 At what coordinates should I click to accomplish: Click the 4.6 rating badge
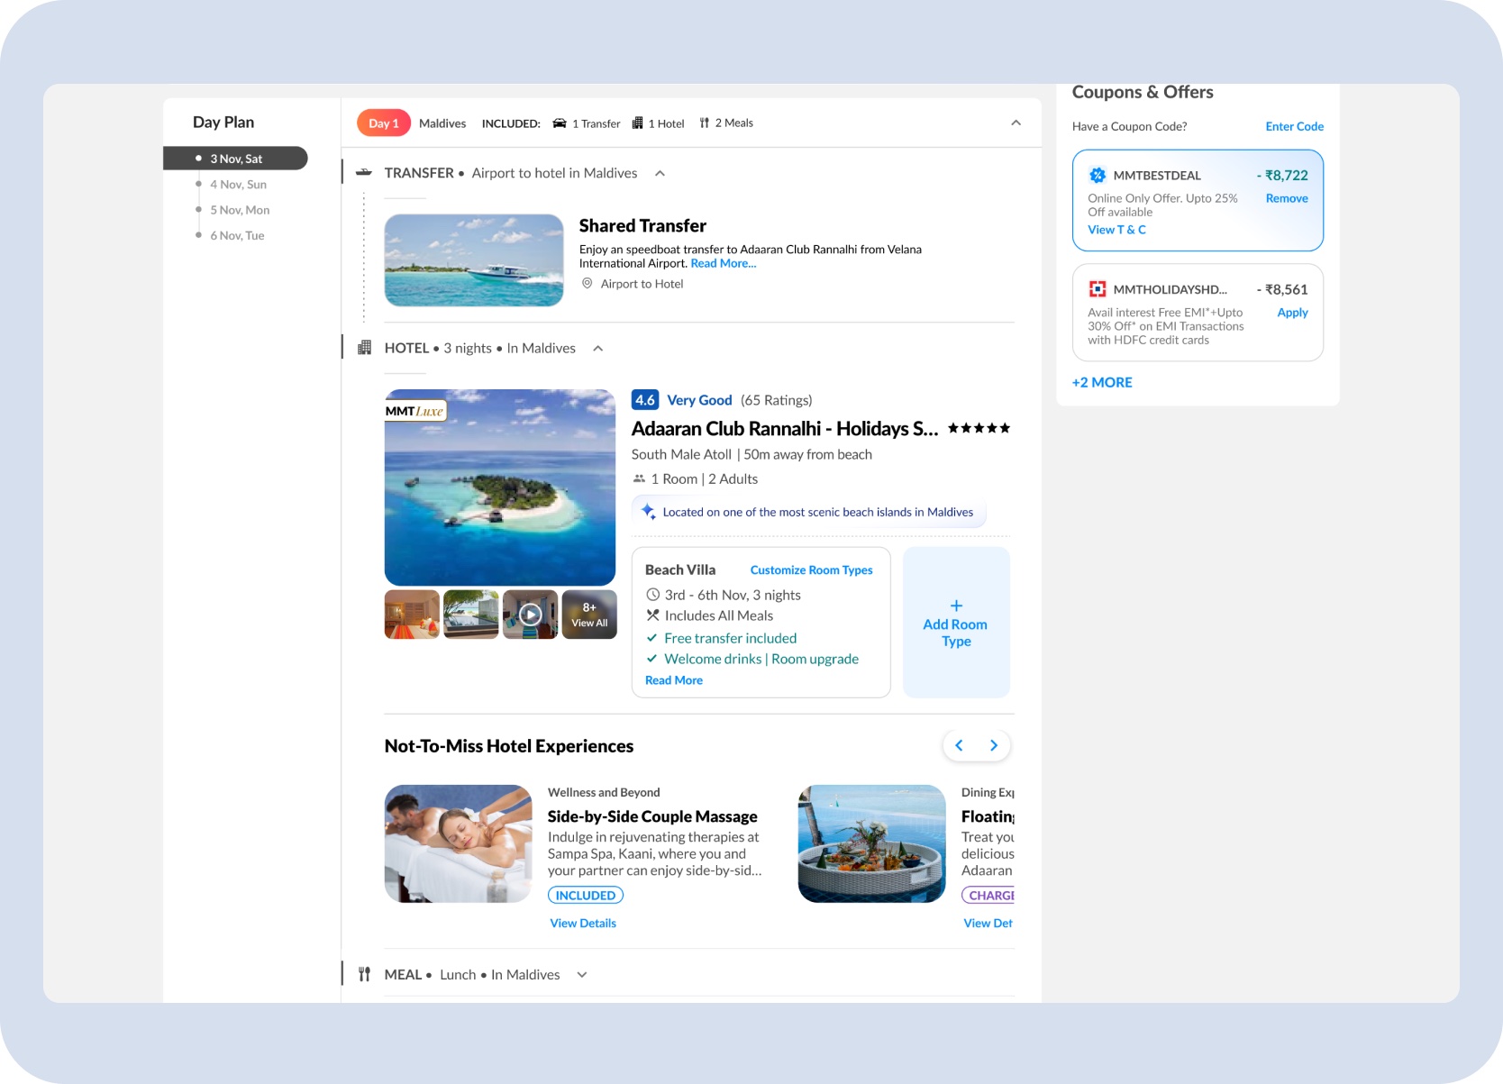tap(645, 400)
